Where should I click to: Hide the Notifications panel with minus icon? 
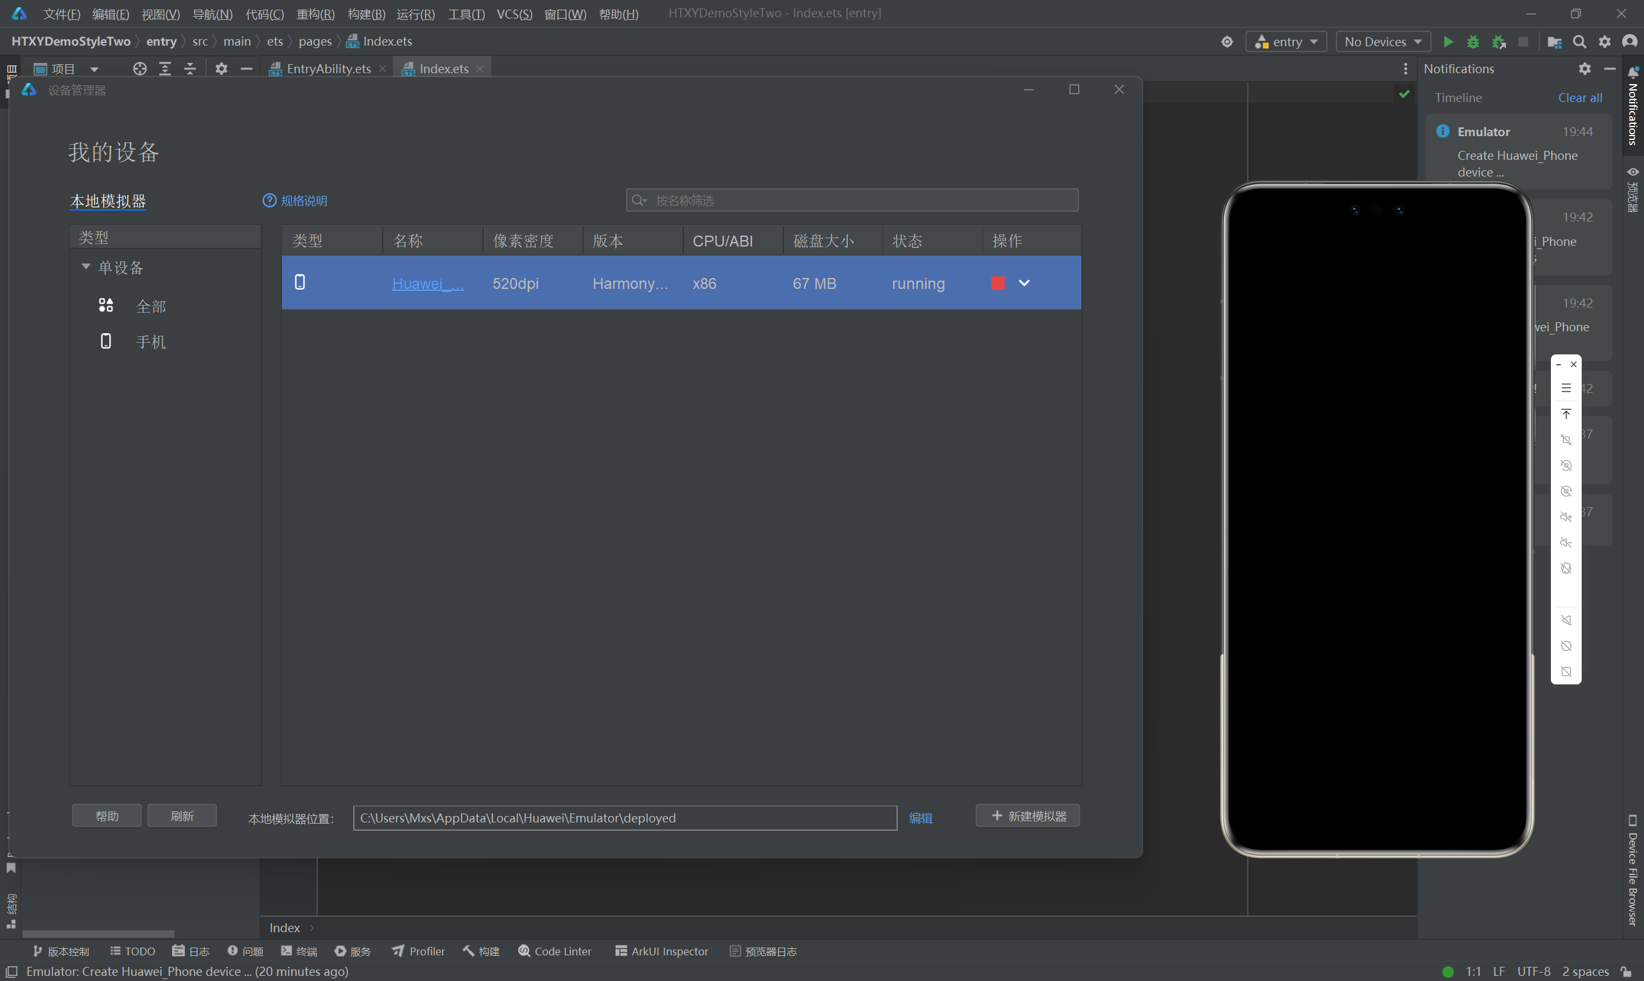[x=1609, y=69]
